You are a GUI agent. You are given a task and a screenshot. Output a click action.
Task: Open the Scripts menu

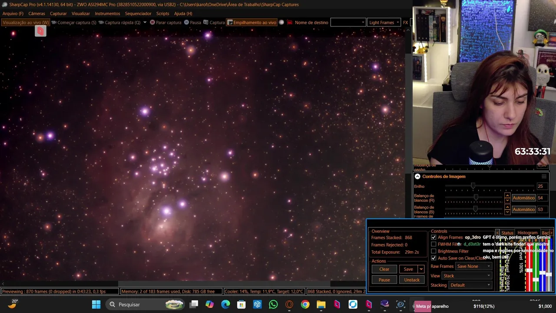[162, 13]
